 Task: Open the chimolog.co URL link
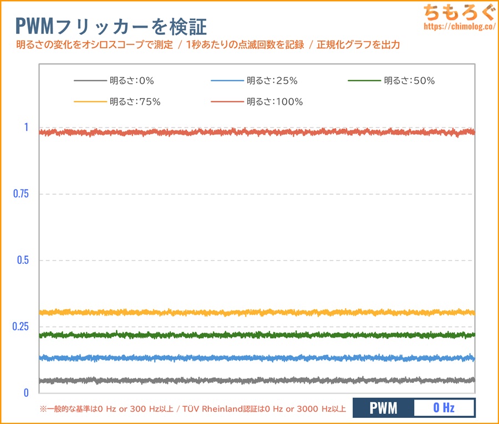[x=458, y=26]
